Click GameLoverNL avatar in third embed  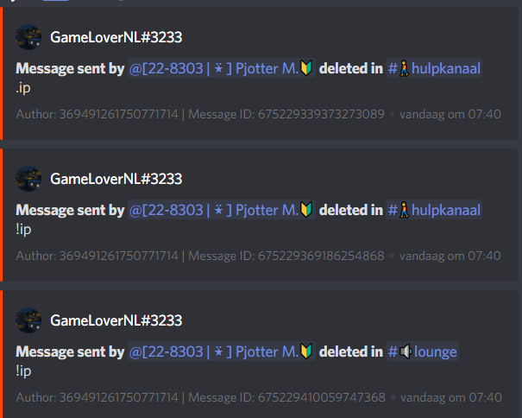pyautogui.click(x=28, y=320)
